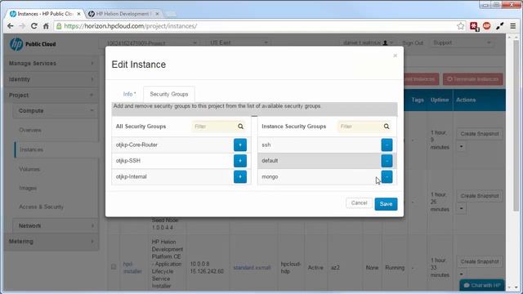Close the Edit Instance dialog with X
This screenshot has height=294, width=523.
[396, 56]
